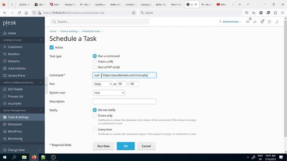Viewport: 287px width, 161px height.
Task: Launch SEO Toolkit from sidebar
Action: (15, 89)
